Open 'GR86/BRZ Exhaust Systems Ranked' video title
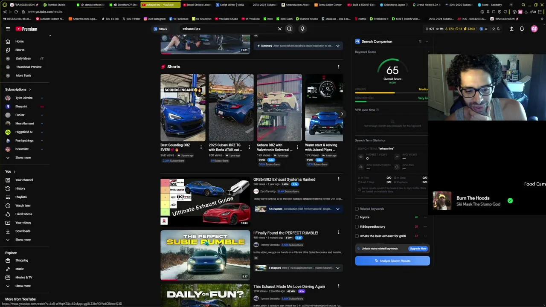The image size is (546, 307). pos(285,180)
